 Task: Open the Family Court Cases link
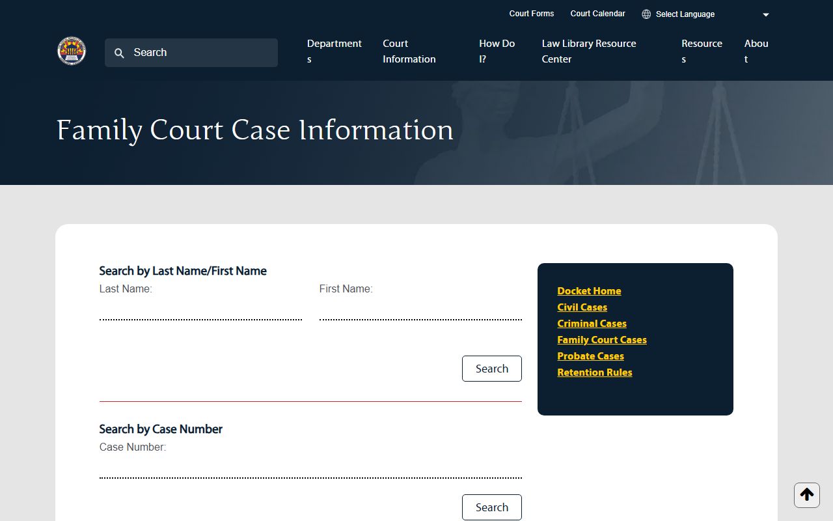(x=602, y=340)
